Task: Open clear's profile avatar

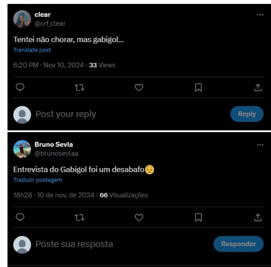Action: [x=22, y=19]
